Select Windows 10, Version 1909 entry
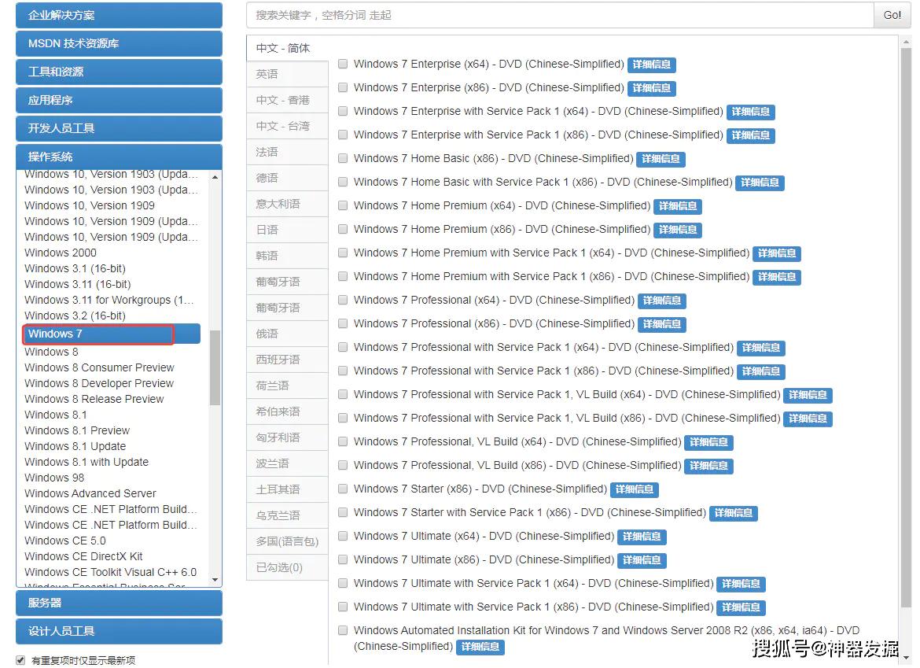The height and width of the screenshot is (668, 920). coord(90,205)
